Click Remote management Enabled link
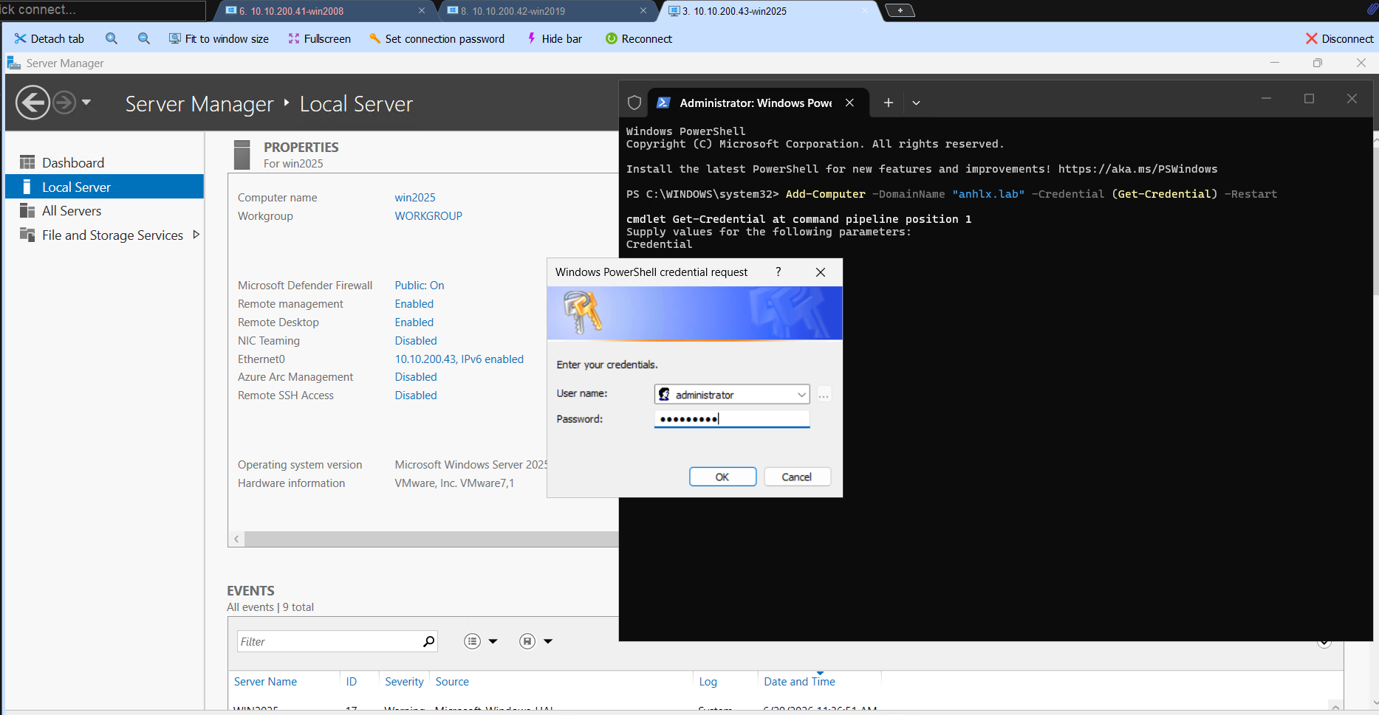The height and width of the screenshot is (715, 1379). coord(414,304)
